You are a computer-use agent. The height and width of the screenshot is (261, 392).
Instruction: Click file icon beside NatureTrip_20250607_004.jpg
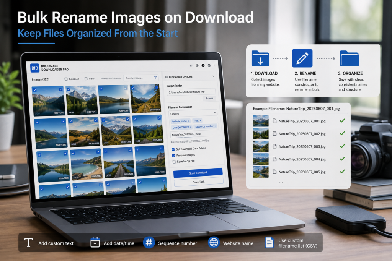click(x=274, y=159)
